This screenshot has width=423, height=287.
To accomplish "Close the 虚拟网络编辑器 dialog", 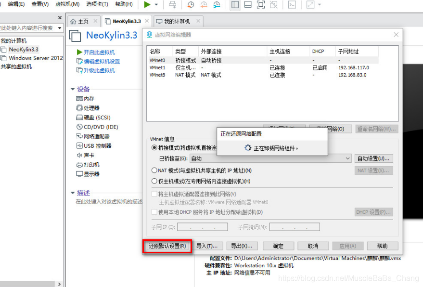I will coord(396,35).
